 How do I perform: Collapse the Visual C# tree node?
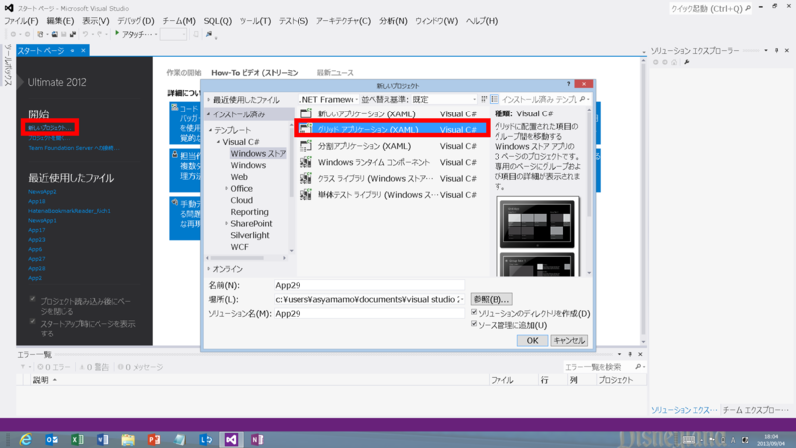(218, 142)
